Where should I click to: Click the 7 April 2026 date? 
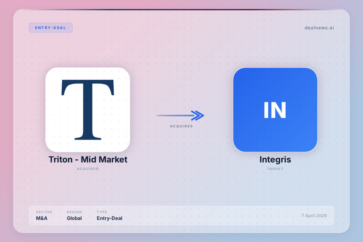[314, 216]
